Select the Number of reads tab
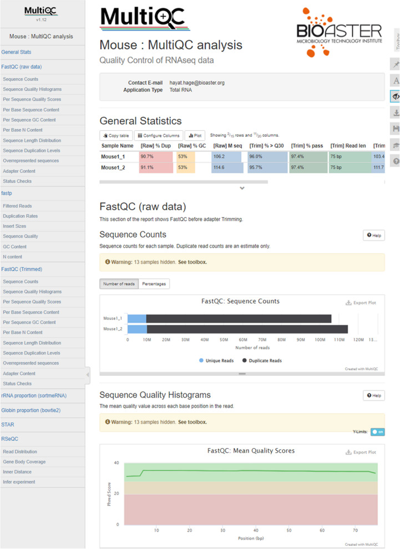 (119, 284)
